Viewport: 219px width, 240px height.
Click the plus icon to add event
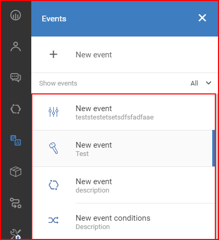[x=53, y=54]
